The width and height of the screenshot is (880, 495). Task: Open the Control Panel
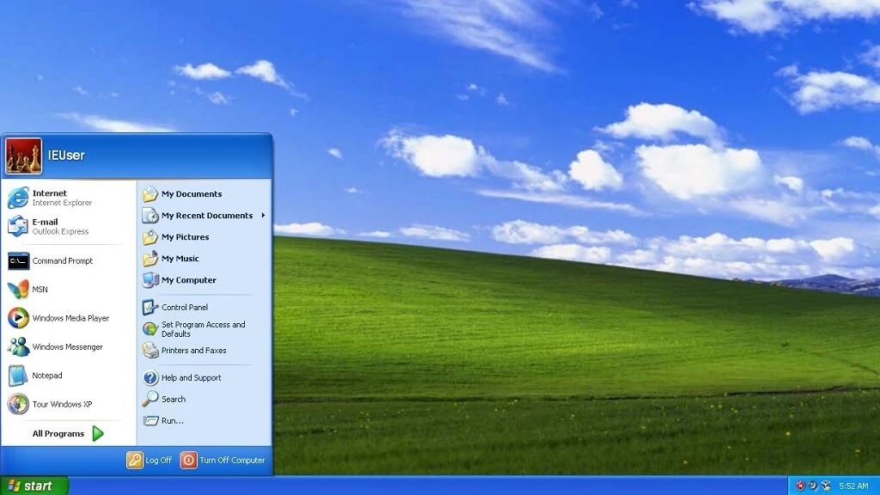click(186, 306)
